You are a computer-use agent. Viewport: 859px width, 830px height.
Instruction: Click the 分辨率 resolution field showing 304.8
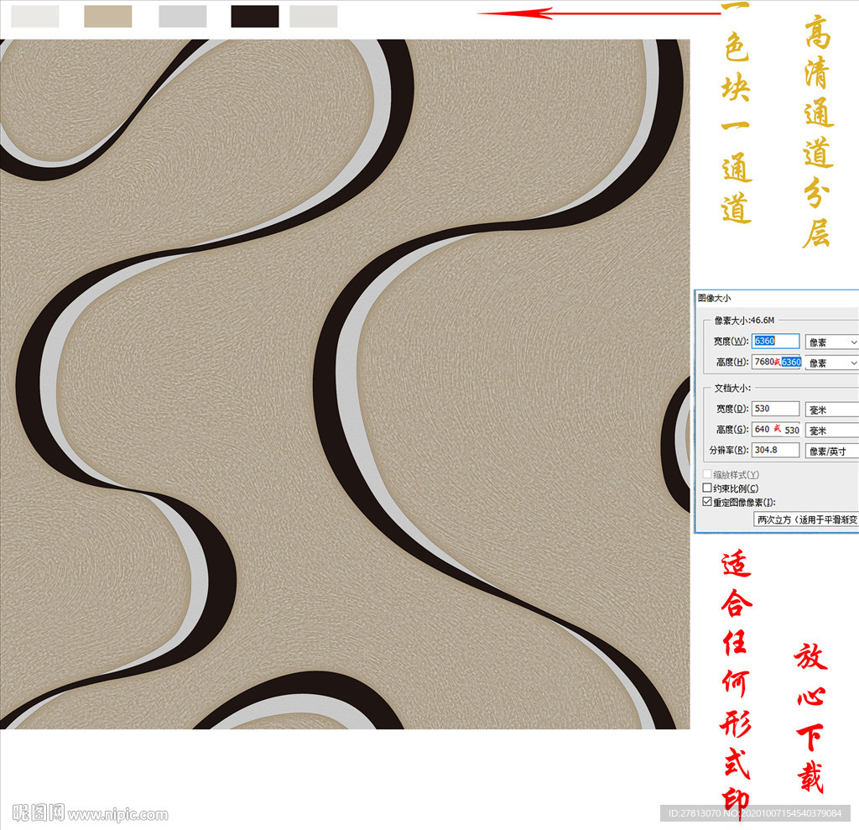tap(776, 450)
